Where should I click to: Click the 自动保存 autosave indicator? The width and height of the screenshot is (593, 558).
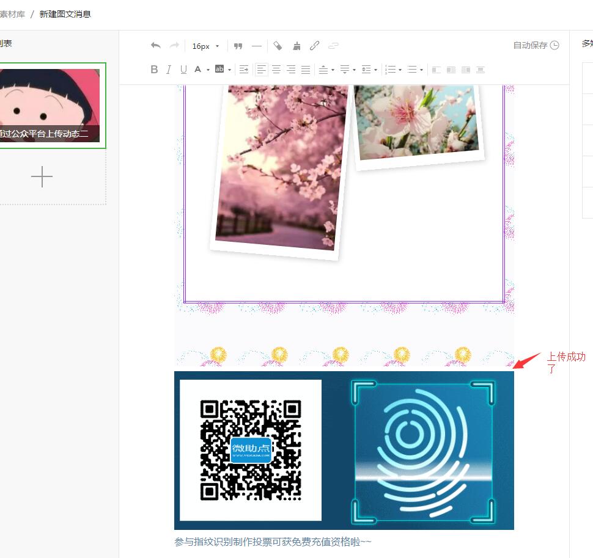tap(536, 45)
